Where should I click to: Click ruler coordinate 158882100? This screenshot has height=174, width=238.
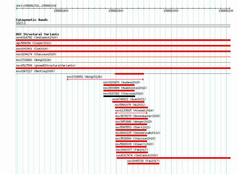pos(226,11)
